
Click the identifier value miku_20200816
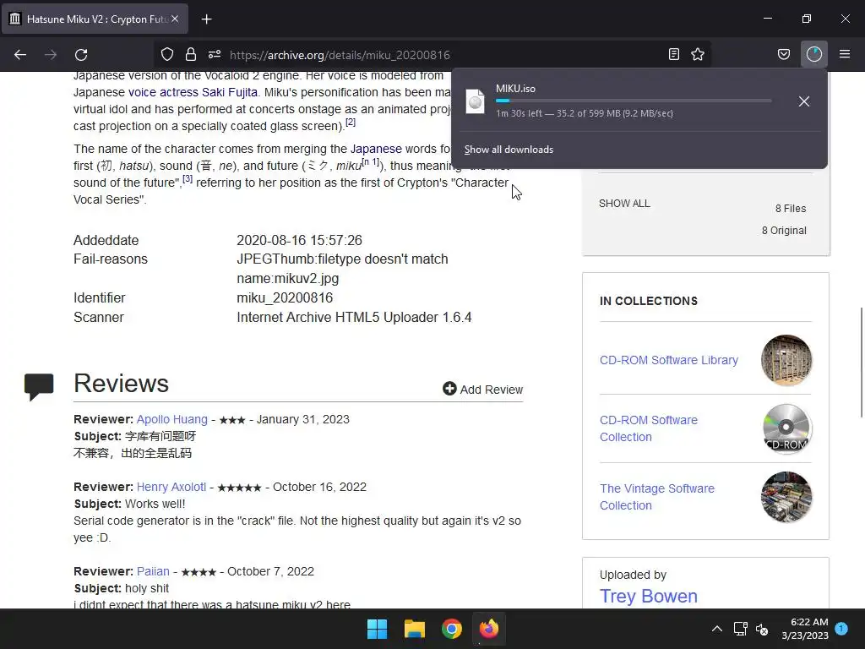point(285,298)
